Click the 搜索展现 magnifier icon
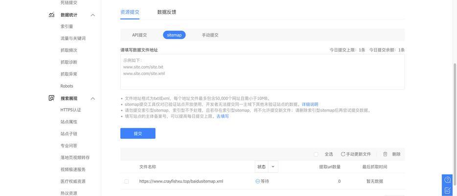Viewport: 457px width, 196px height. tap(51, 98)
